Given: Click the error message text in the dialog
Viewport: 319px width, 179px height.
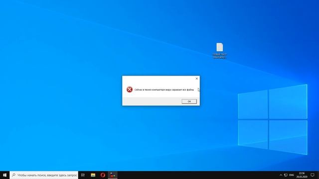Looking at the screenshot, I should point(164,89).
